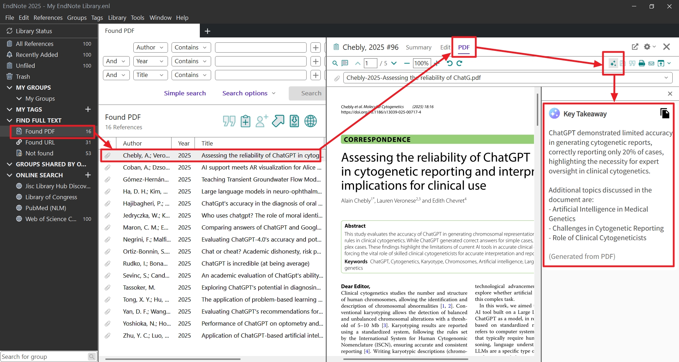This screenshot has height=362, width=679.
Task: Click the AI Key Takeaway sparkle icon
Action: point(613,64)
